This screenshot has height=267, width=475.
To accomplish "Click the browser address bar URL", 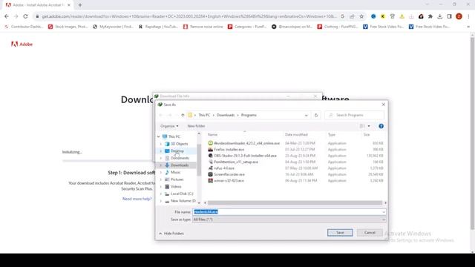I will tap(189, 16).
